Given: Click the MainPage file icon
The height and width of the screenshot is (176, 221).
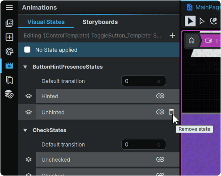Looking at the screenshot, I should (190, 7).
